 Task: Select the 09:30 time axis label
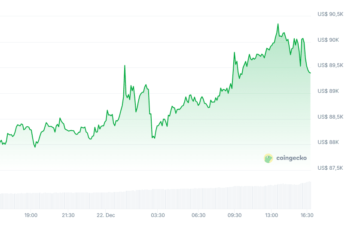(x=235, y=215)
